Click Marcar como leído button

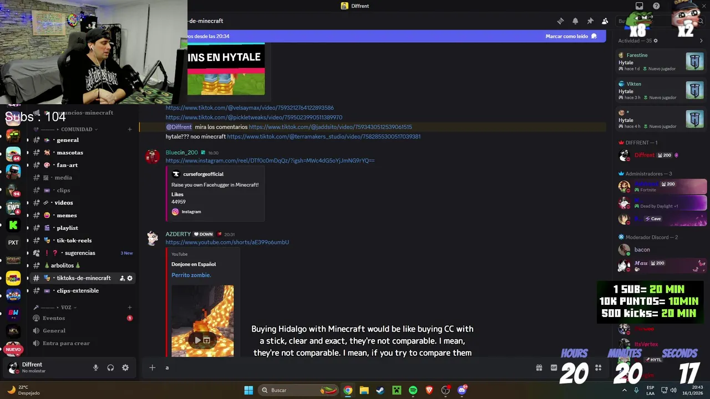click(571, 36)
